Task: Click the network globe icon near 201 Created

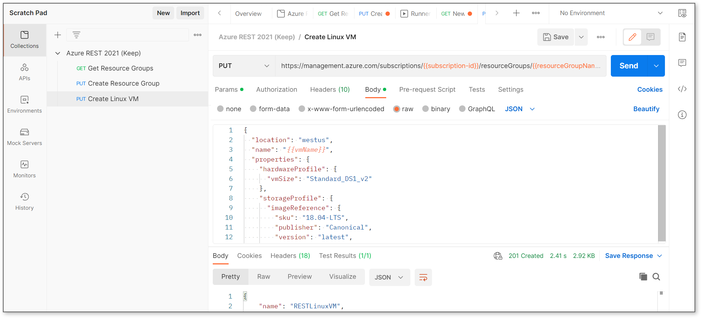Action: tap(498, 256)
